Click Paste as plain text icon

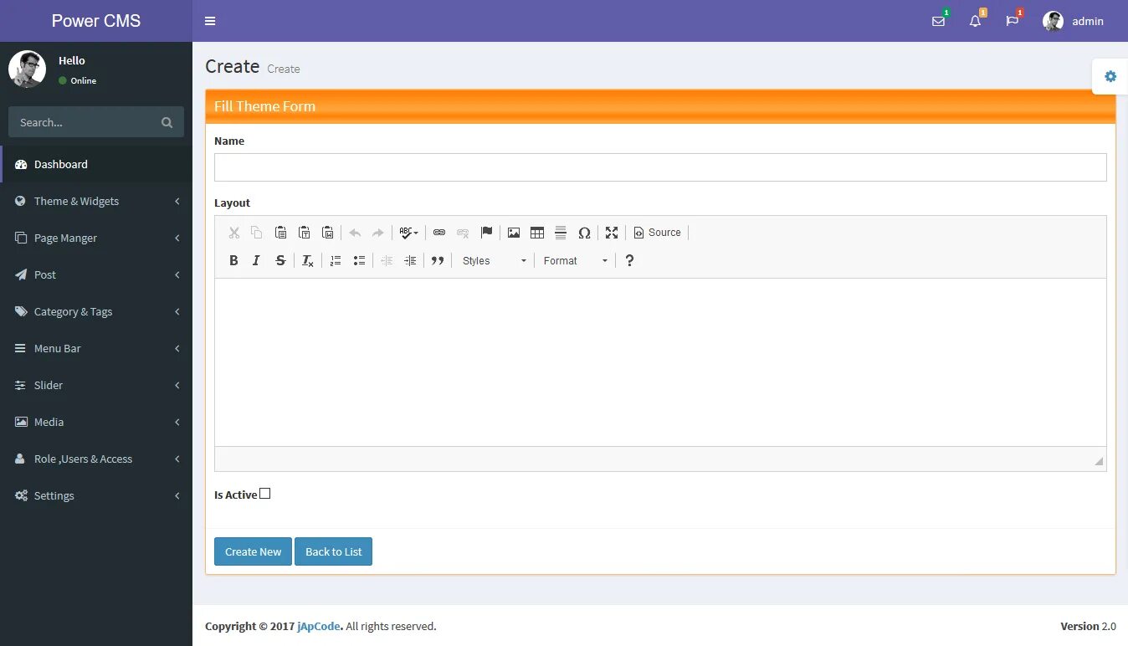pos(305,233)
